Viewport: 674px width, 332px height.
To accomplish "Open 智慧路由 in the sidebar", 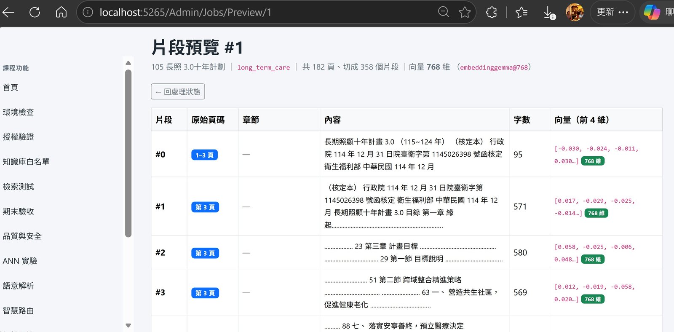I will (x=18, y=311).
